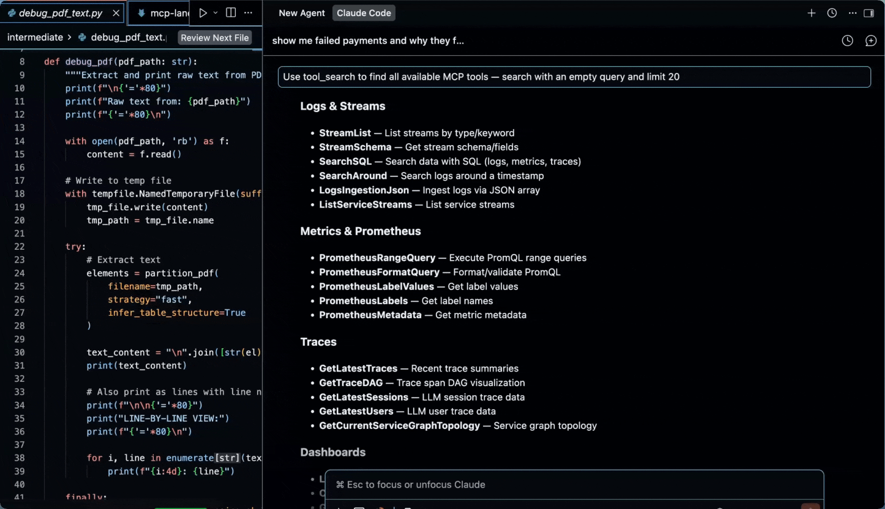
Task: Click the content = f.read() line
Action: pyautogui.click(x=134, y=154)
